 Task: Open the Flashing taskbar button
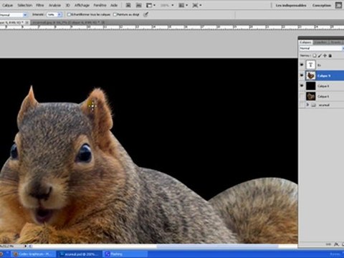[x=125, y=254]
